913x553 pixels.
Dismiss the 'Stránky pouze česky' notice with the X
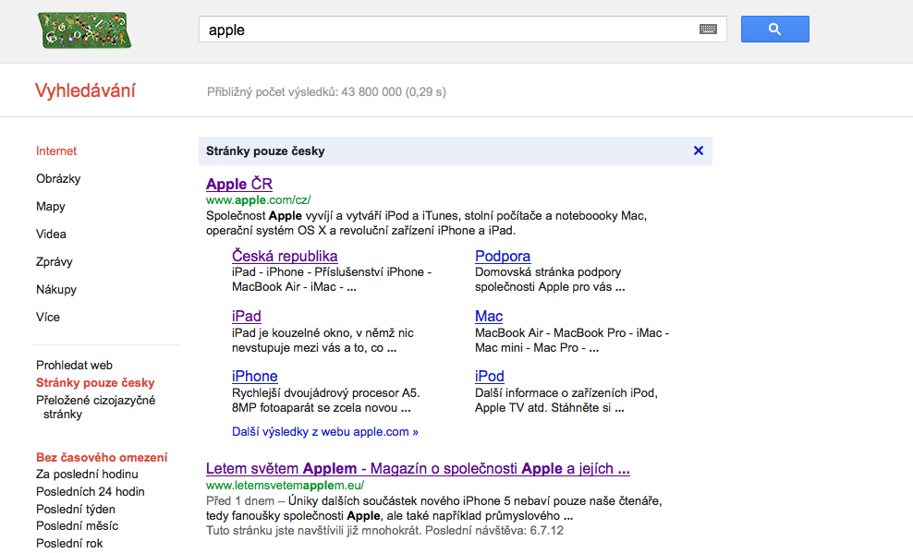698,150
